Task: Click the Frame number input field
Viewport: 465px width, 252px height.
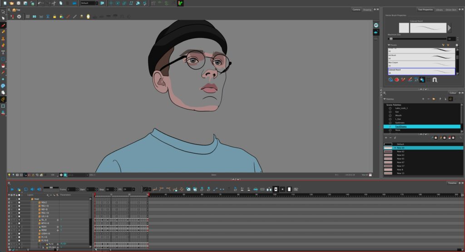Action: pyautogui.click(x=71, y=189)
